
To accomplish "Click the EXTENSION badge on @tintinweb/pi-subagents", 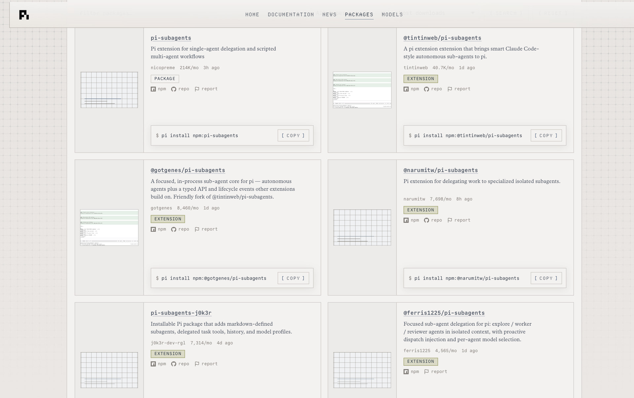I will coord(421,79).
